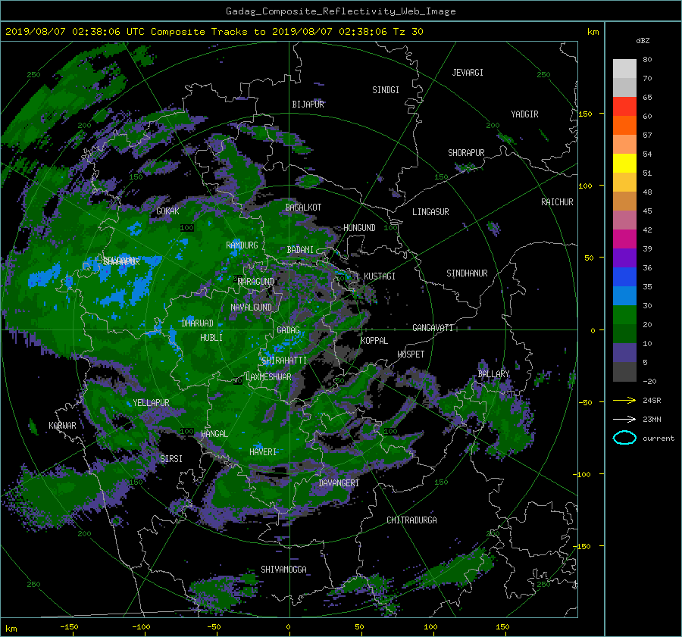The height and width of the screenshot is (637, 682).
Task: Click the KOPPAL city label
Action: pos(374,341)
